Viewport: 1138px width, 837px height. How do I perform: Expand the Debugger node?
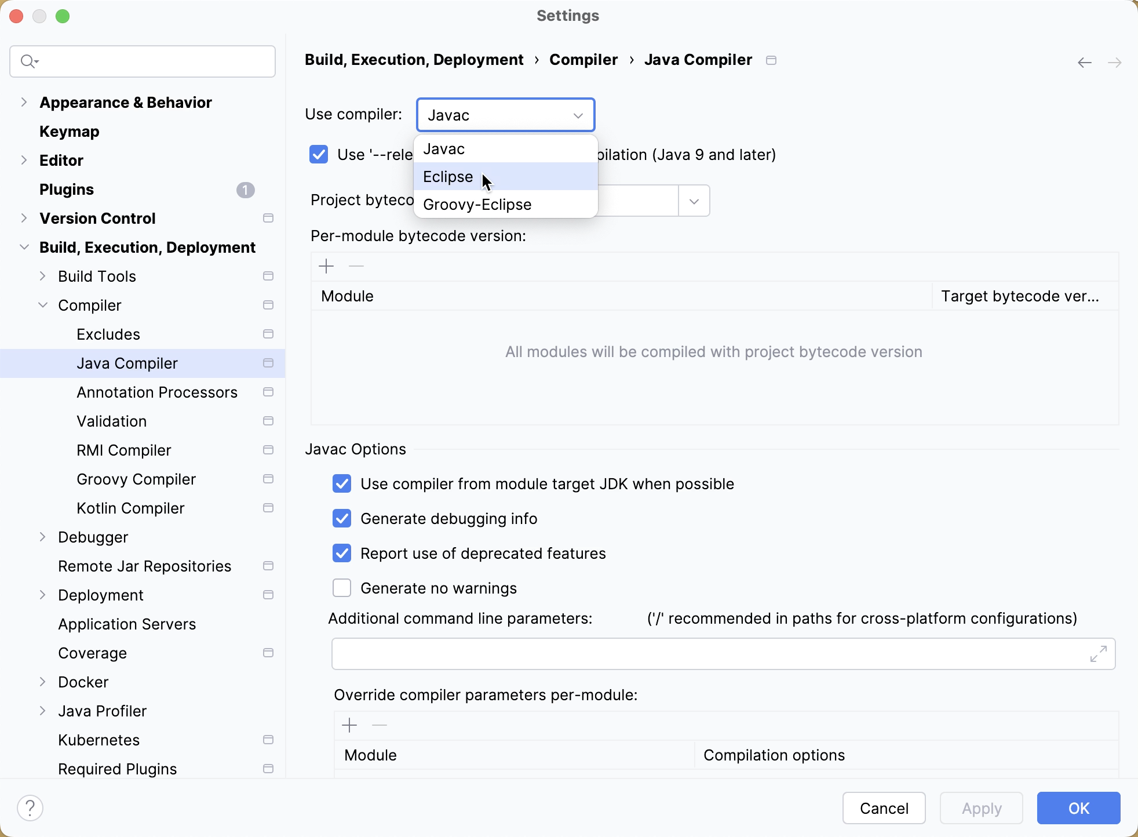click(42, 537)
